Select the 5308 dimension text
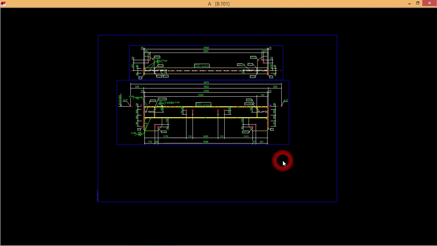The image size is (437, 246). click(x=201, y=95)
